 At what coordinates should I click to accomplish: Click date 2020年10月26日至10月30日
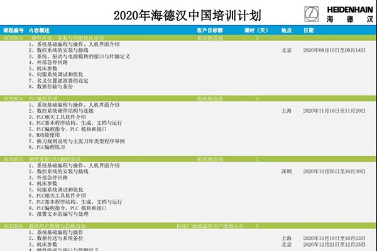[334, 171]
